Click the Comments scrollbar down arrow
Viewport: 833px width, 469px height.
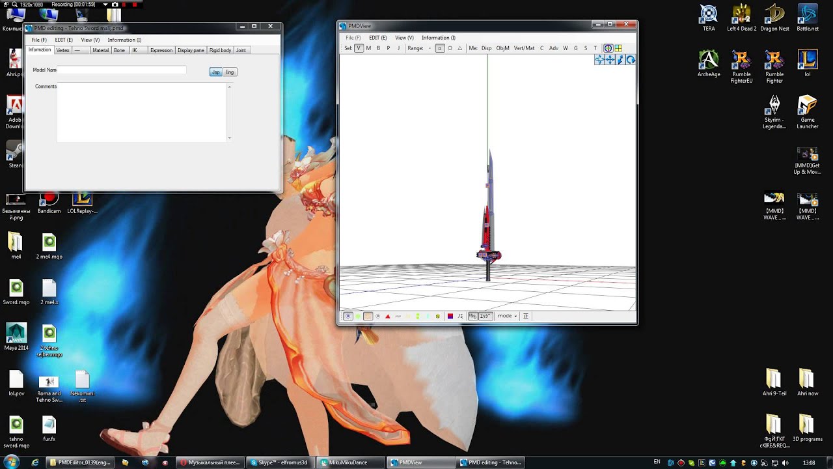pos(229,138)
